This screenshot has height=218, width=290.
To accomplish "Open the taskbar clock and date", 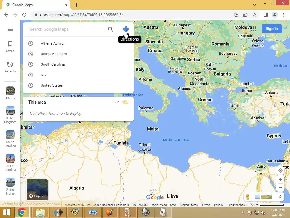I will point(278,213).
